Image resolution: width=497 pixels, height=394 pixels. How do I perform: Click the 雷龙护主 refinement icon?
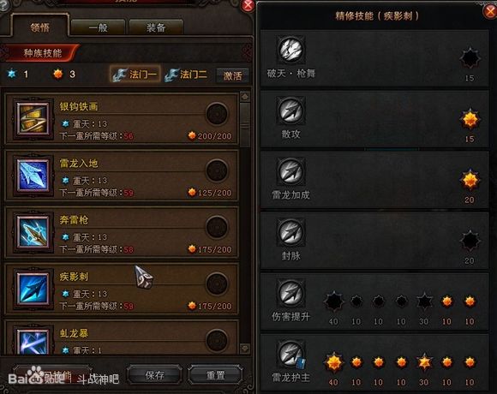coord(291,354)
